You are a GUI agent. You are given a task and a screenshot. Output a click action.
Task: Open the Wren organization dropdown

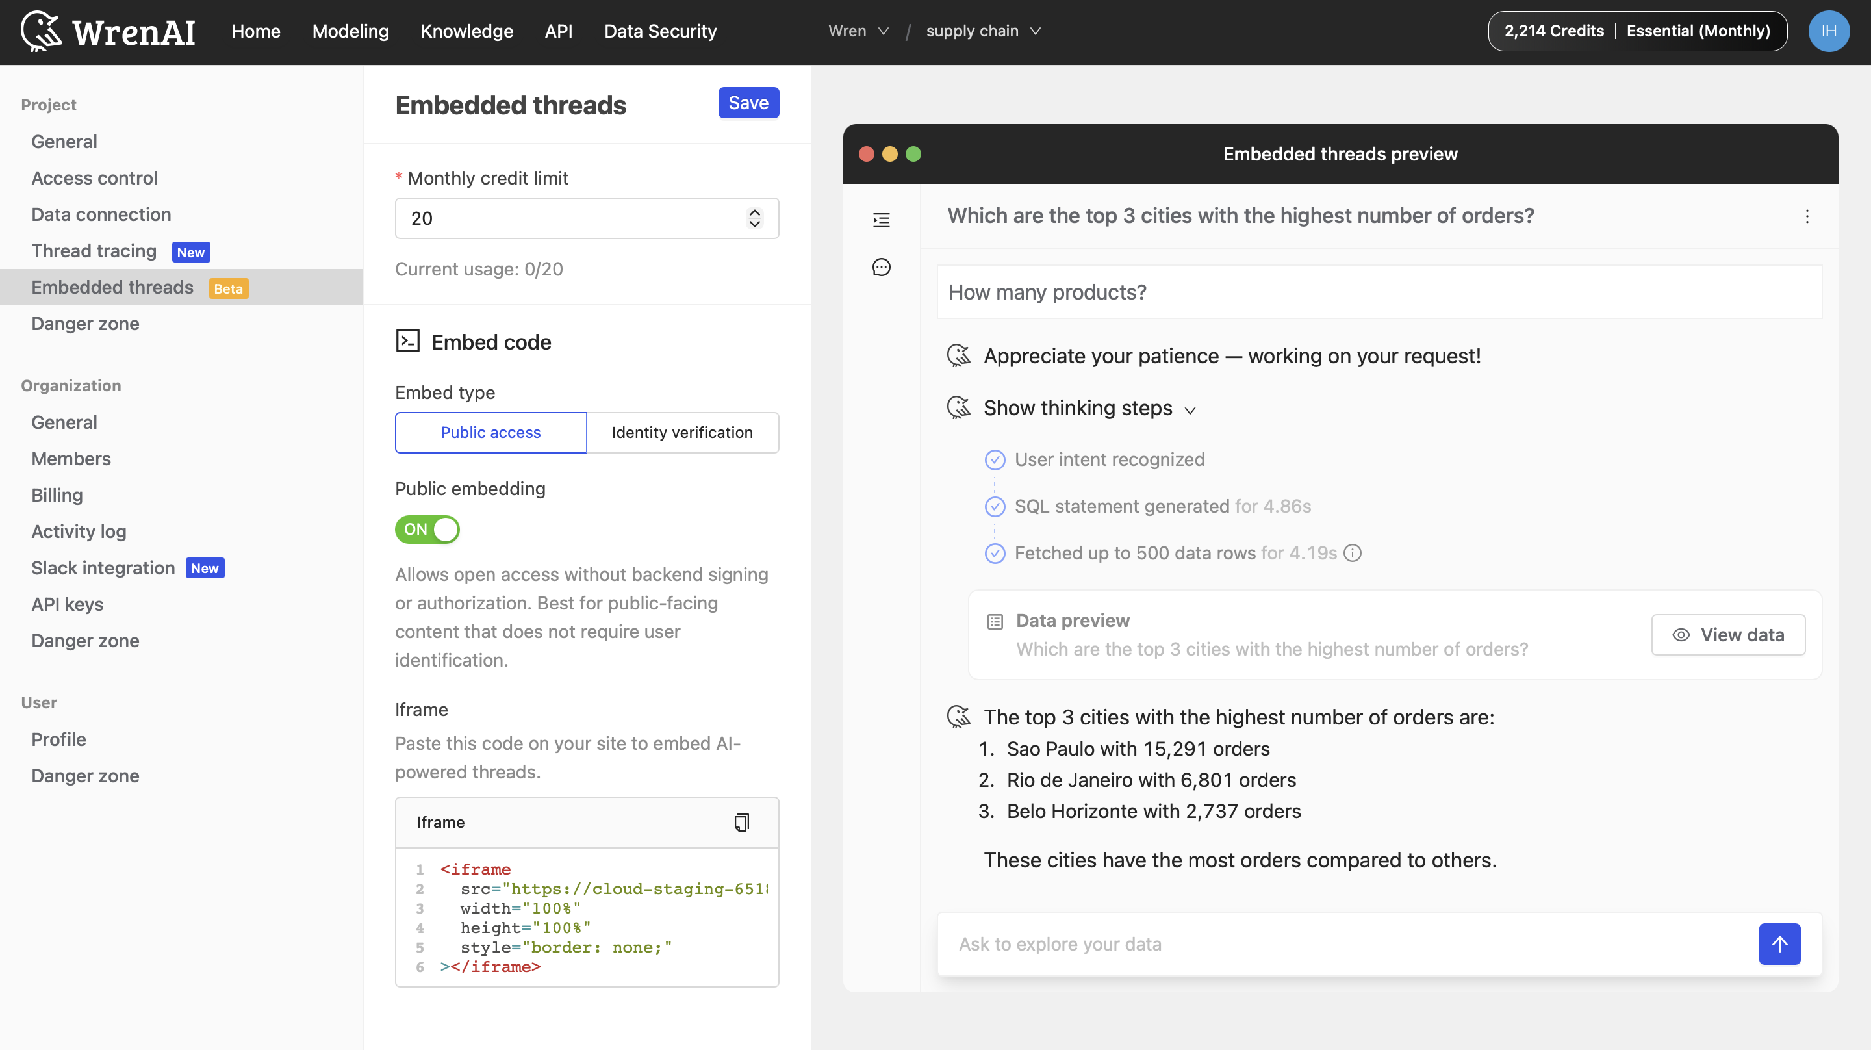[x=858, y=31]
